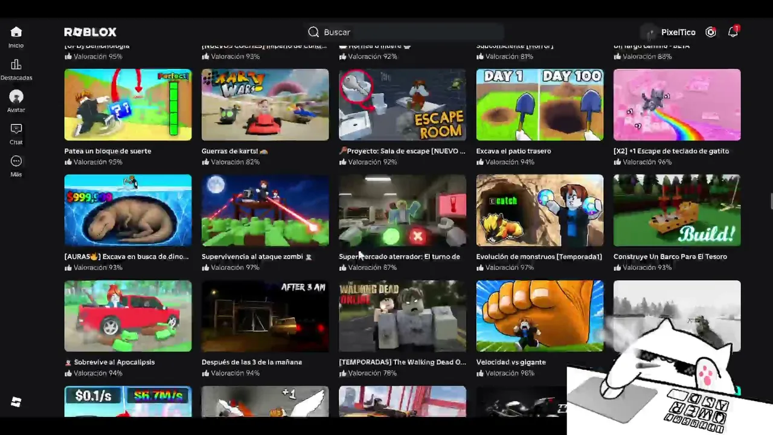Click the Supervivencia al ataque zombi title
This screenshot has width=773, height=435.
[257, 257]
